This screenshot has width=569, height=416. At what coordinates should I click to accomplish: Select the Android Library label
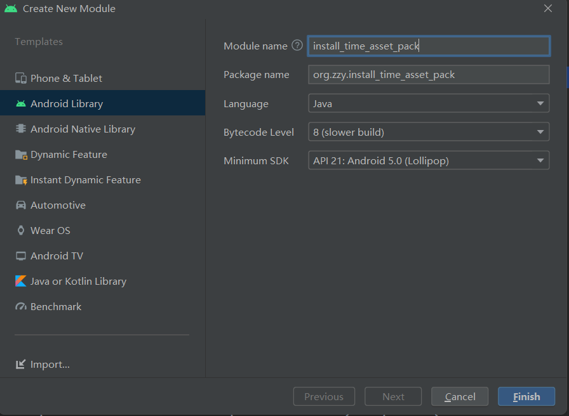pos(67,104)
